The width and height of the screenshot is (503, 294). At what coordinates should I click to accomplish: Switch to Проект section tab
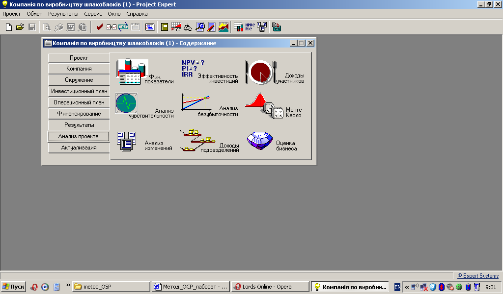[x=79, y=58]
